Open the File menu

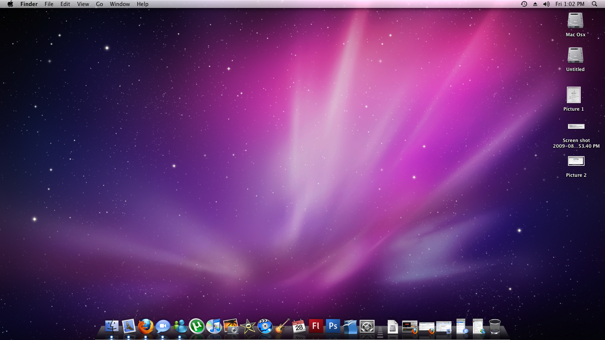[49, 4]
